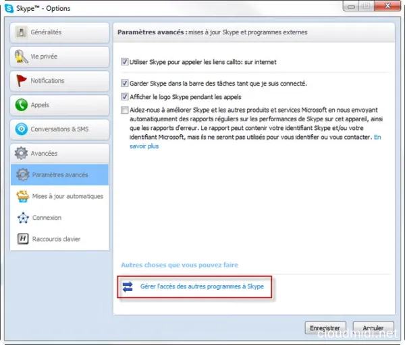Collapse the Avancées section in the sidebar
The image size is (405, 345).
(x=59, y=153)
